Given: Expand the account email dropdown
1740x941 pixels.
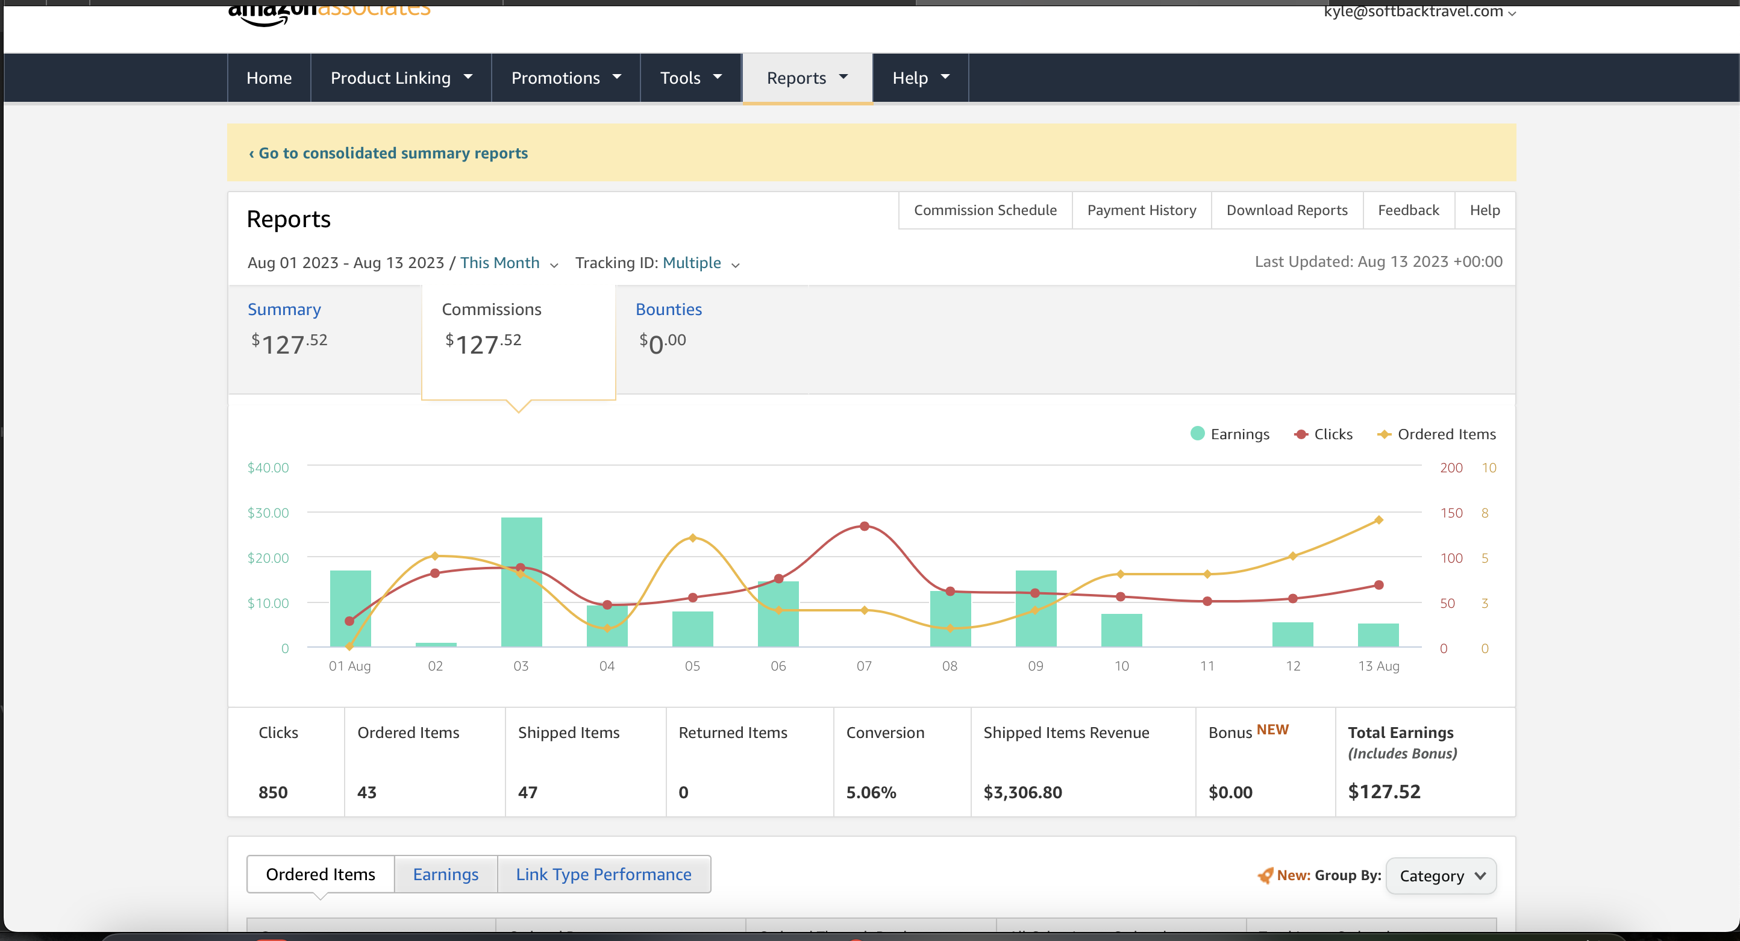Looking at the screenshot, I should click(1419, 11).
